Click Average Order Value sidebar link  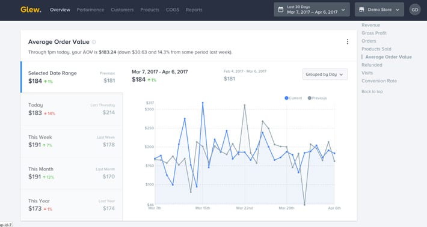(x=389, y=57)
